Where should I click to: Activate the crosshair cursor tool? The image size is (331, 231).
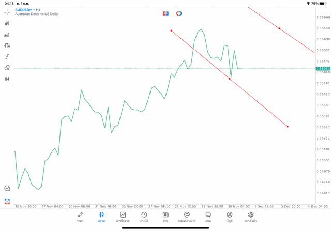click(7, 12)
